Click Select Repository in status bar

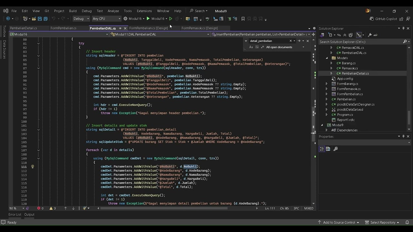click(382, 222)
